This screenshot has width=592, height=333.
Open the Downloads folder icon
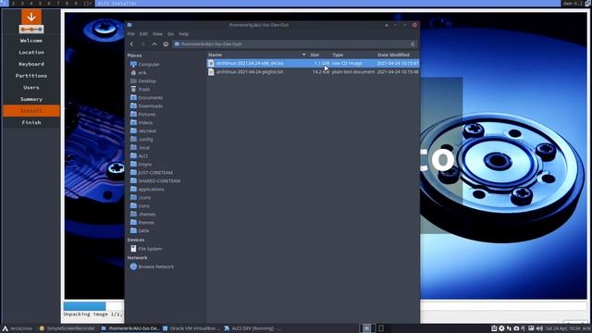pyautogui.click(x=133, y=105)
